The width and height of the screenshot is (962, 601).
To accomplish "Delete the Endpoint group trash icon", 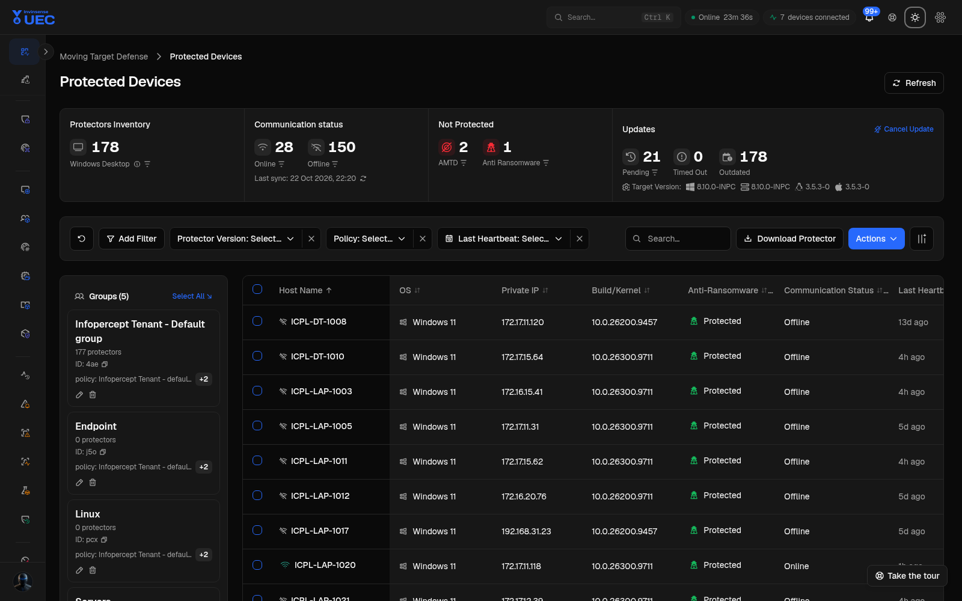I will click(x=93, y=483).
